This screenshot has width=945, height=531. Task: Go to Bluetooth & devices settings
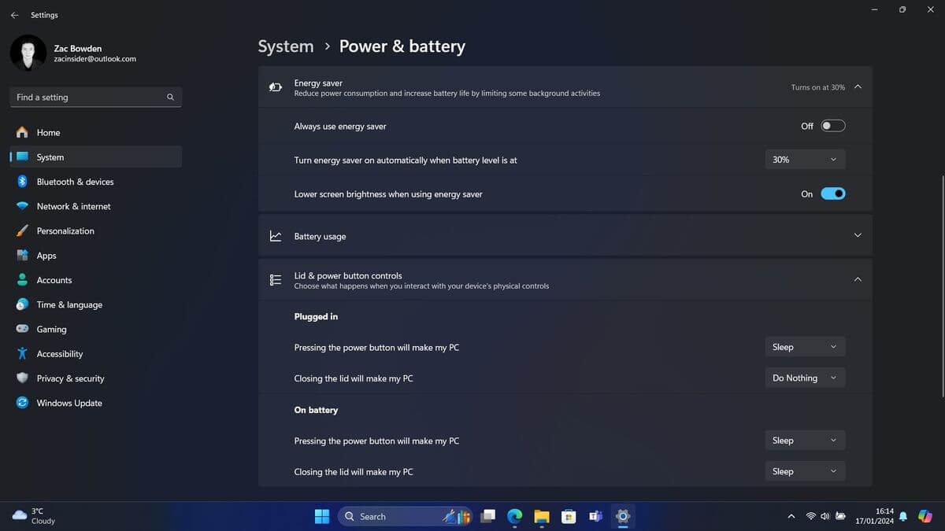(75, 182)
